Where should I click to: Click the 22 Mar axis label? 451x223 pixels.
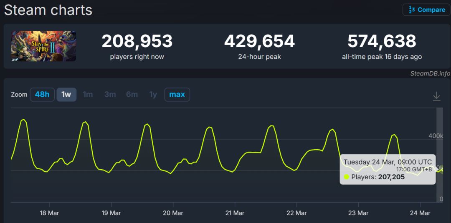pos(296,213)
